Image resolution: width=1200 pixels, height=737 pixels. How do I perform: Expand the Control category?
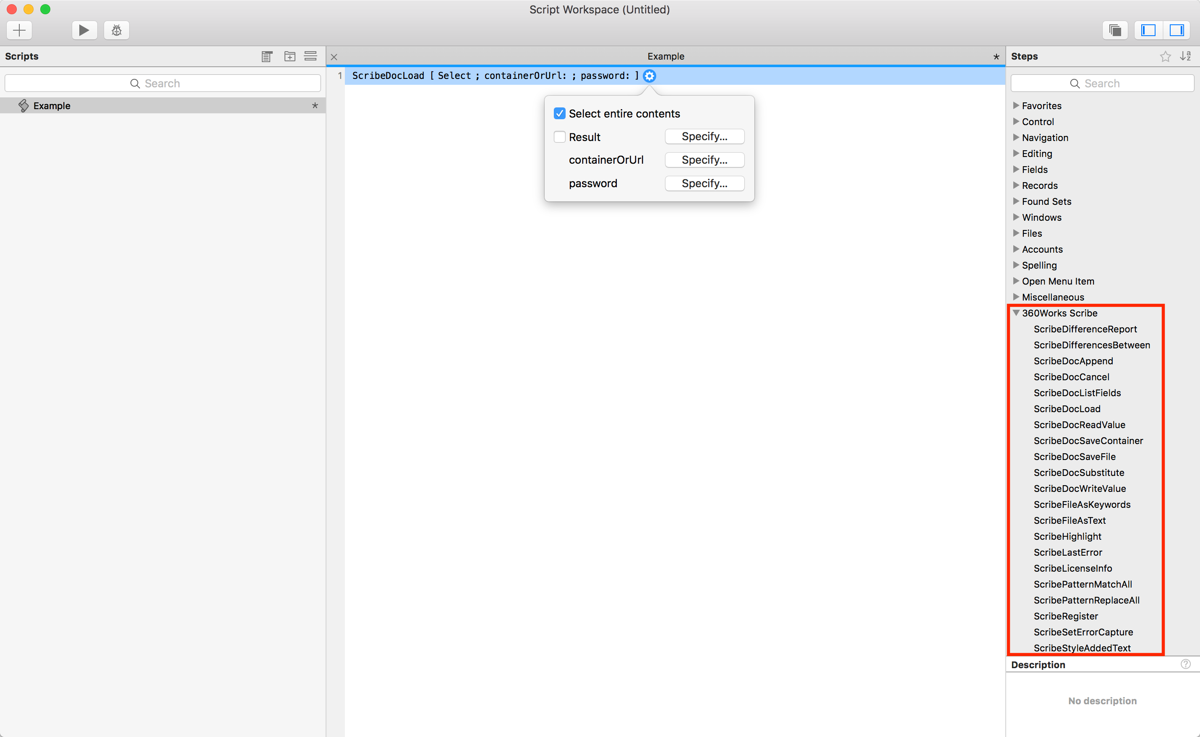[x=1016, y=121]
